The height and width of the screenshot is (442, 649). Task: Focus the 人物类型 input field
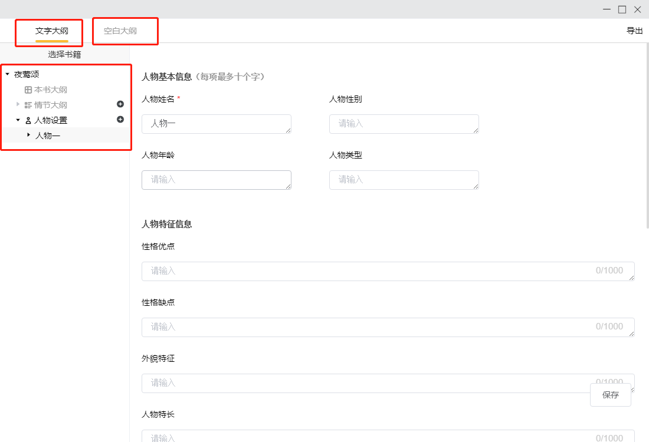pos(404,180)
